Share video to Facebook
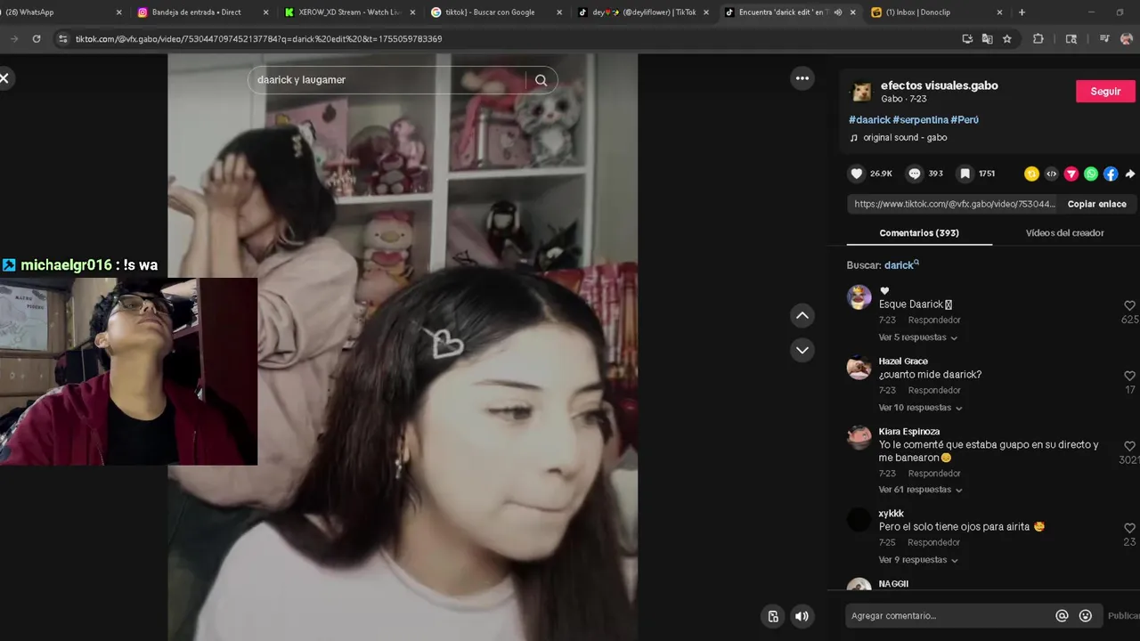Viewport: 1140px width, 641px height. click(1111, 174)
